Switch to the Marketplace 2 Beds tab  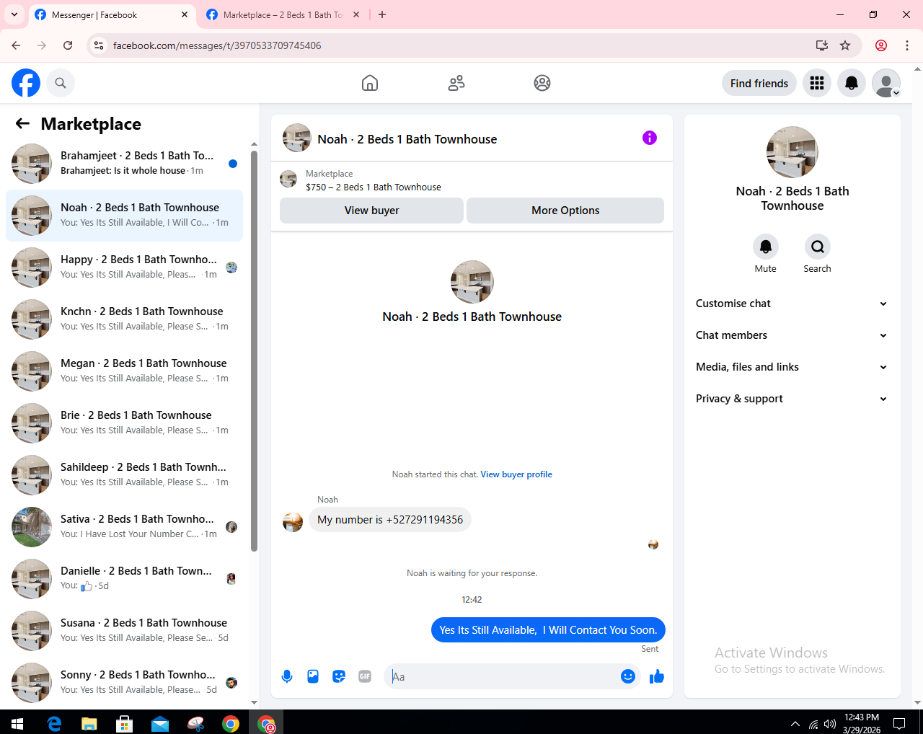tap(283, 15)
